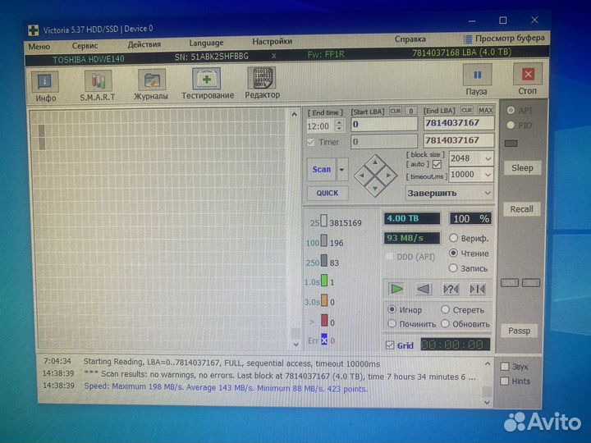This screenshot has height=443, width=591.
Task: Click the random-access scan icon
Action: pyautogui.click(x=451, y=290)
